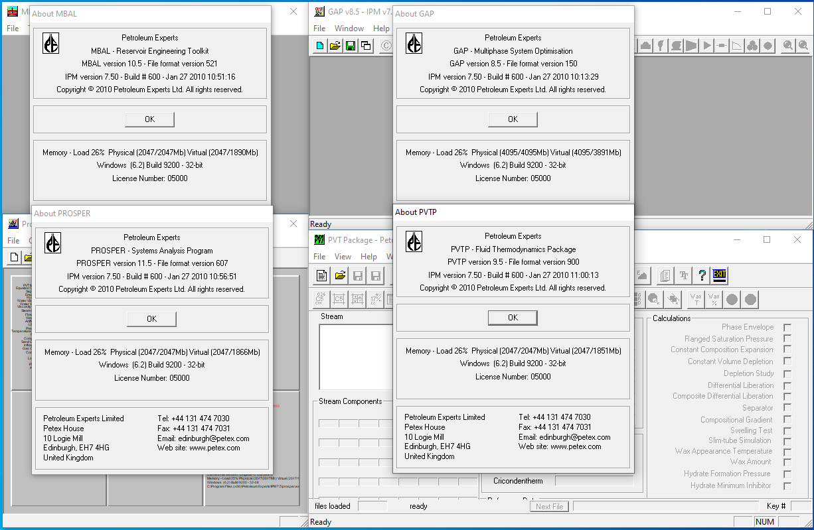
Task: Open Help menu in GAP
Action: point(381,29)
